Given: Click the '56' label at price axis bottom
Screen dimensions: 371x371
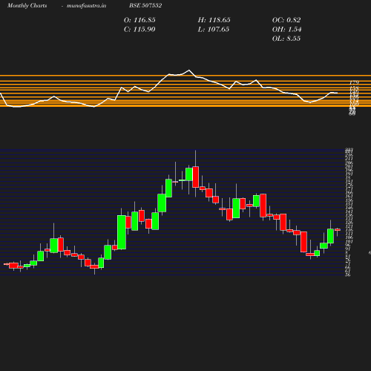Looking at the screenshot, I should tap(348, 275).
